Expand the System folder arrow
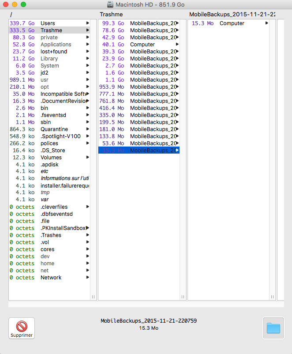Screen dimensions: 292x354 pyautogui.click(x=87, y=65)
